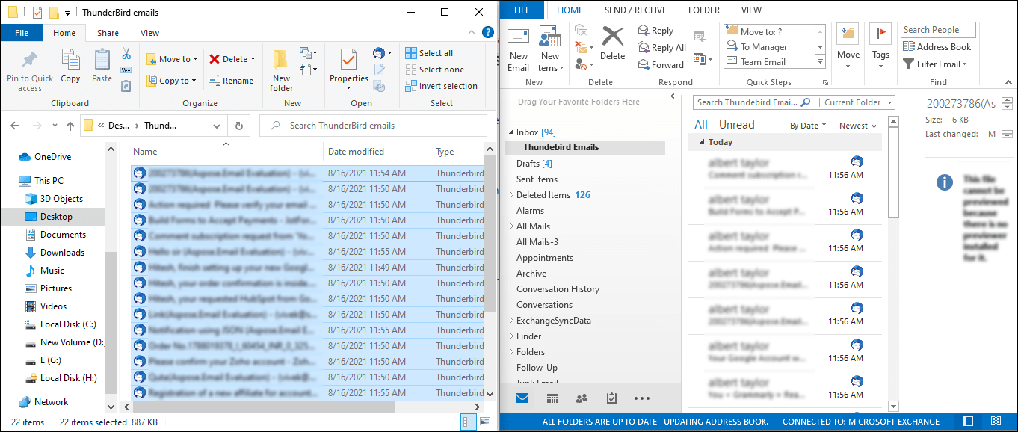The height and width of the screenshot is (432, 1018).
Task: Click Reading view icon in Outlook status bar
Action: (996, 422)
